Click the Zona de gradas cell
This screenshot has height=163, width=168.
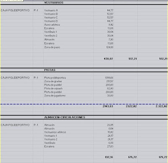point(53,81)
